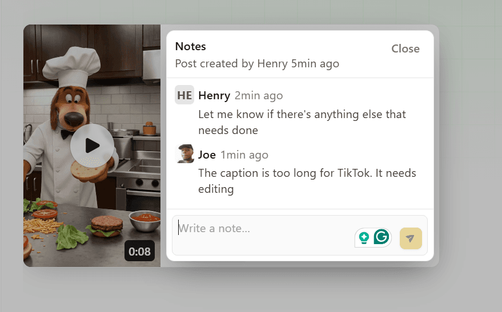This screenshot has height=312, width=502.
Task: Click the green lightbulb suggestion icon
Action: [x=364, y=238]
